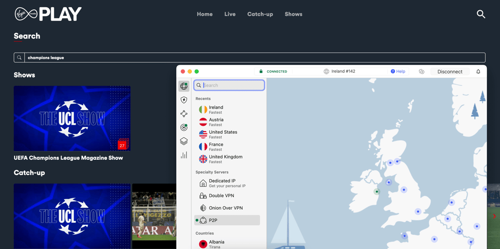Click the Disconnect button in VPN window
This screenshot has height=249, width=500.
point(450,72)
